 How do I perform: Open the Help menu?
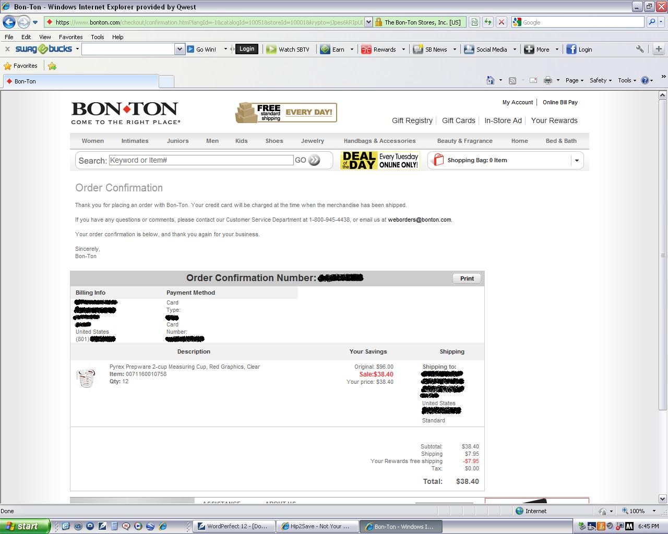pyautogui.click(x=118, y=37)
